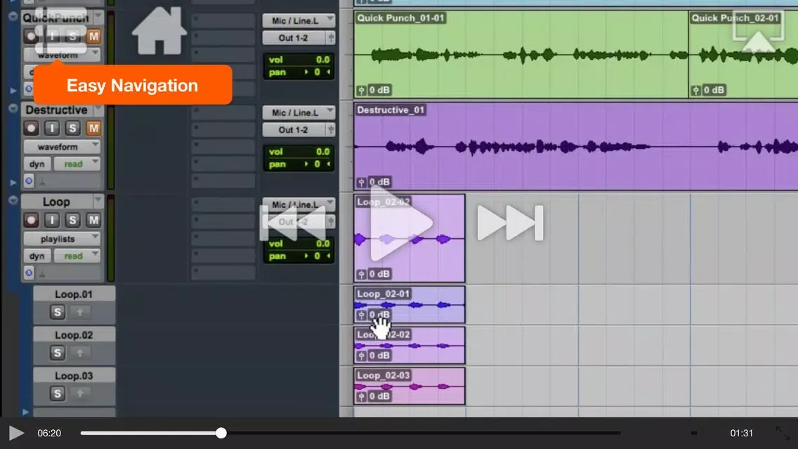This screenshot has height=449, width=798.
Task: Tap the AirPlay icon at top right
Action: pyautogui.click(x=758, y=32)
